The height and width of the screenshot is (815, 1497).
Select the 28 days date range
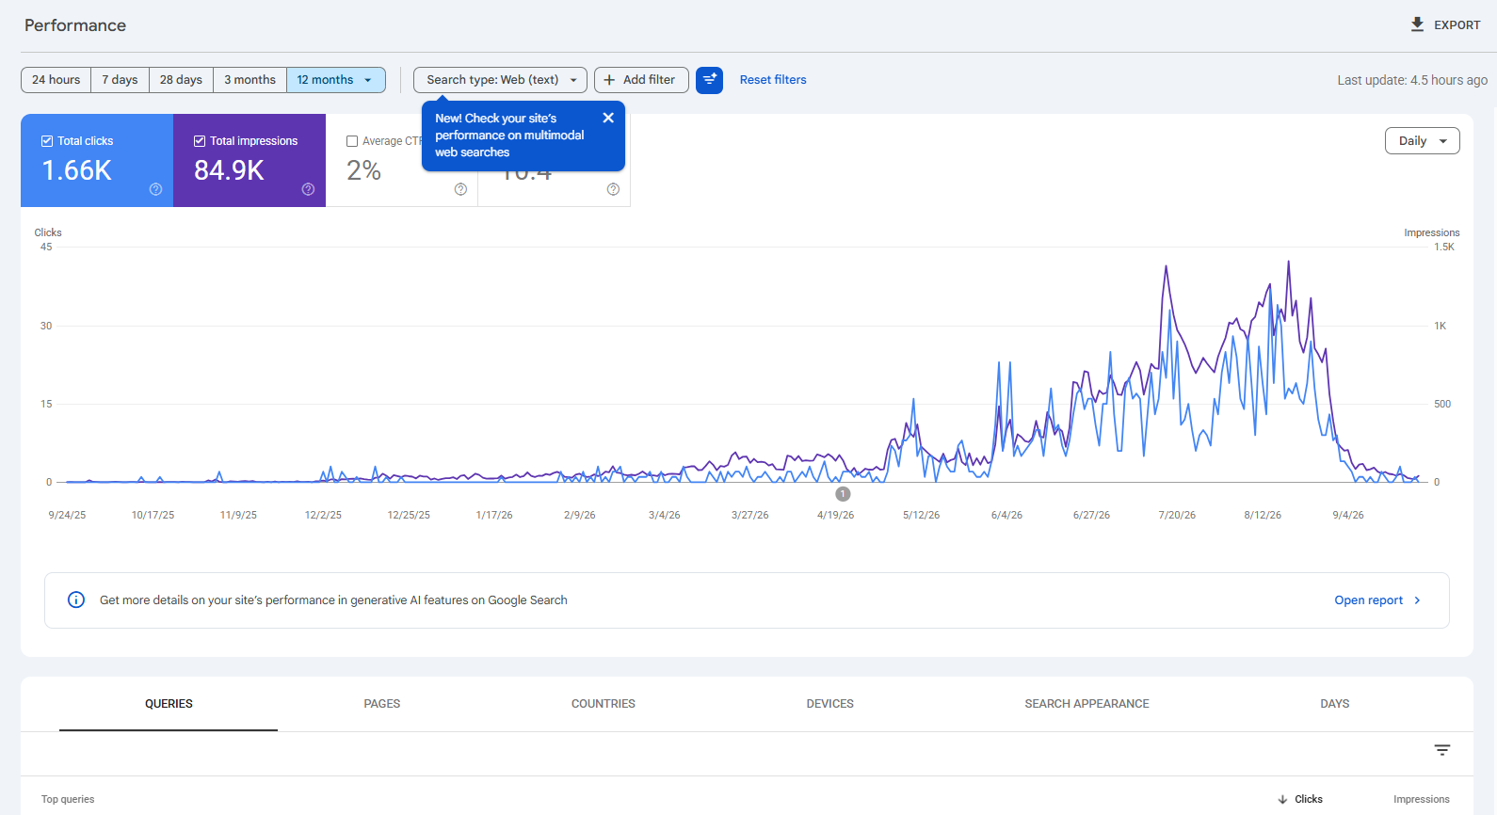coord(181,80)
